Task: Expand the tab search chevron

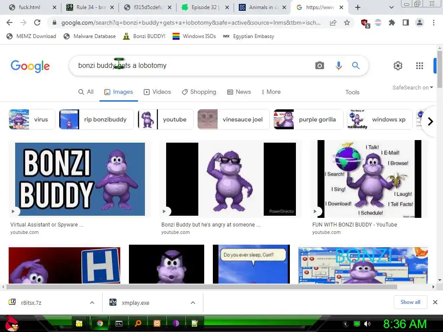Action: pos(391,8)
